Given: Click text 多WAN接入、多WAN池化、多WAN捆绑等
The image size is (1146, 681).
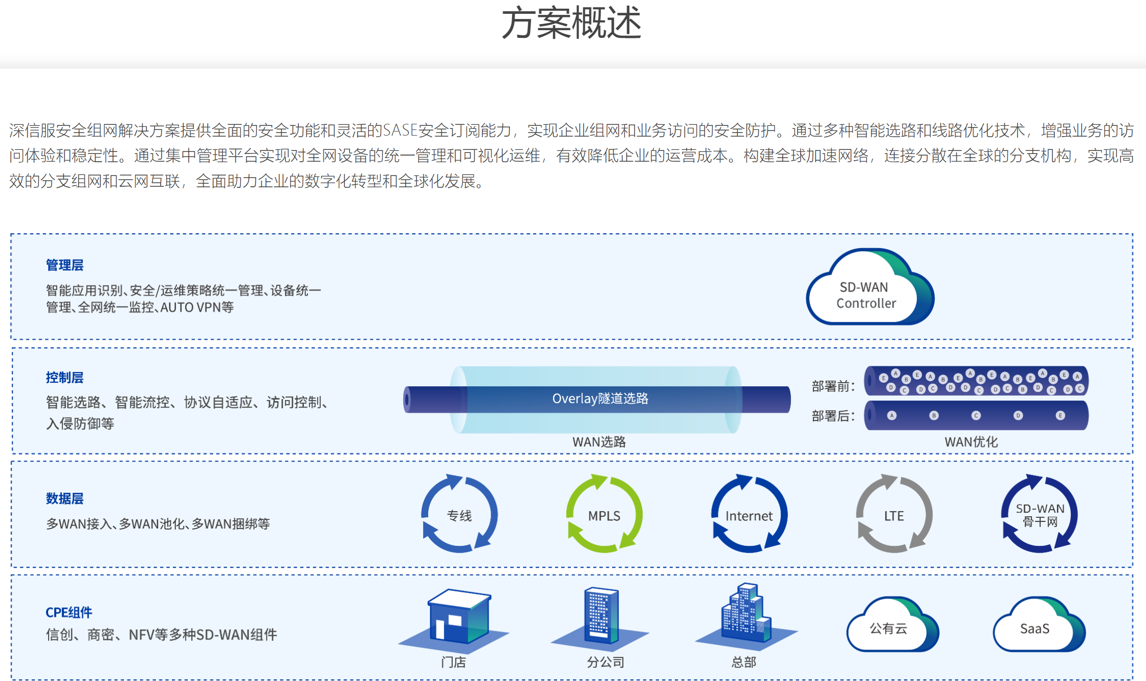Looking at the screenshot, I should click(158, 524).
